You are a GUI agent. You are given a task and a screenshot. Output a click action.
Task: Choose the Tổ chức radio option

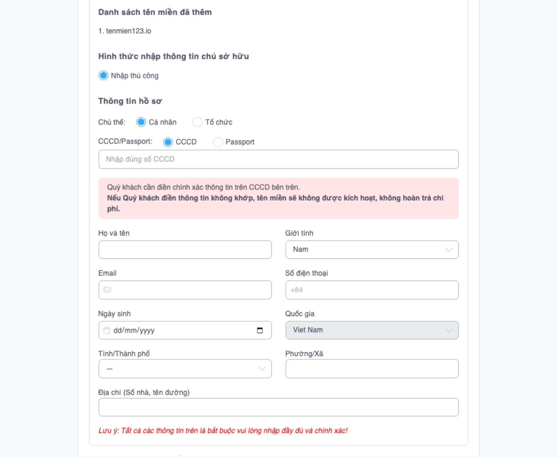198,122
